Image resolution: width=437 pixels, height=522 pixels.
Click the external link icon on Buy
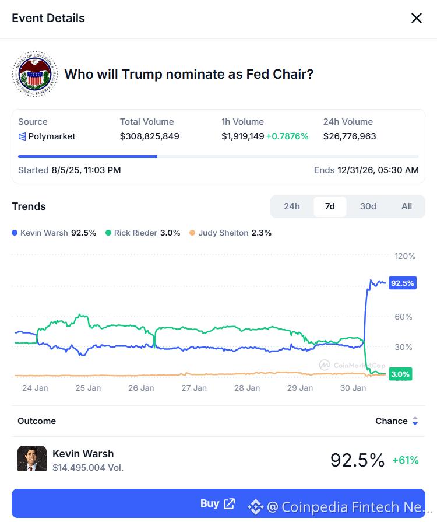click(230, 503)
